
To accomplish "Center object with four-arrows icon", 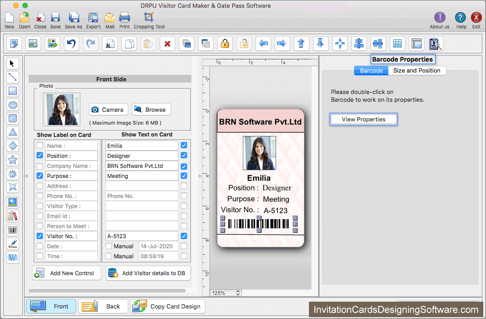I will coord(340,44).
